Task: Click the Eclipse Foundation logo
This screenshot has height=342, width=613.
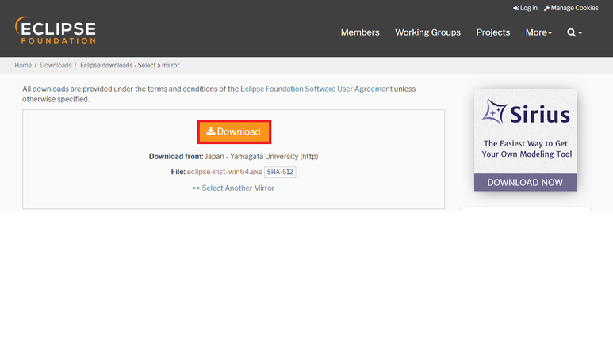Action: (x=56, y=30)
